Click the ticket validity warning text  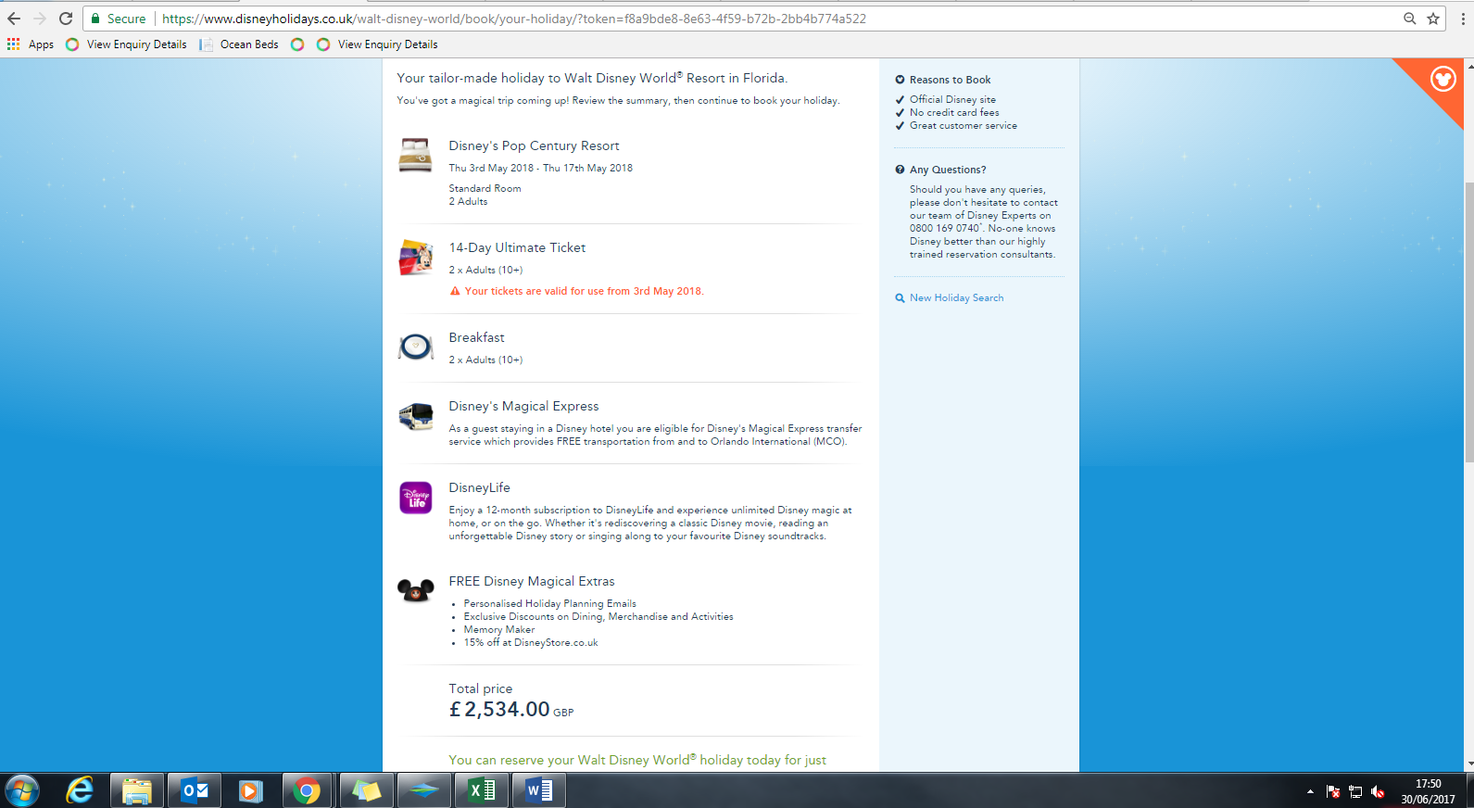point(584,291)
